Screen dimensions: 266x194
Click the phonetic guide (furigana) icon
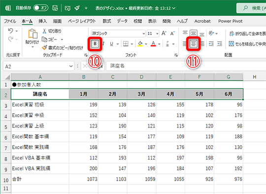tap(167, 44)
